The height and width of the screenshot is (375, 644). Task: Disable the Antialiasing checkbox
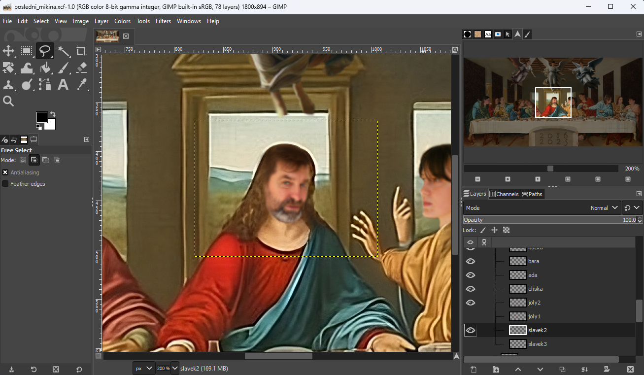(x=5, y=172)
